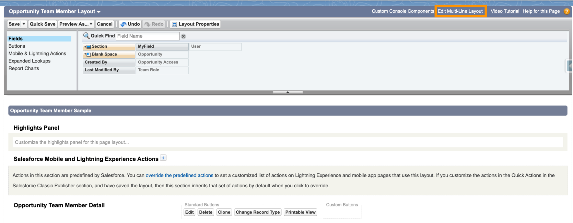Click the Highlights Panel heading
Screen dimensions: 573x223
(x=36, y=128)
